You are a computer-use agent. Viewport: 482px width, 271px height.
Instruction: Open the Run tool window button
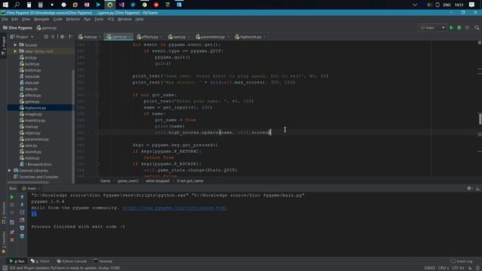click(17, 261)
